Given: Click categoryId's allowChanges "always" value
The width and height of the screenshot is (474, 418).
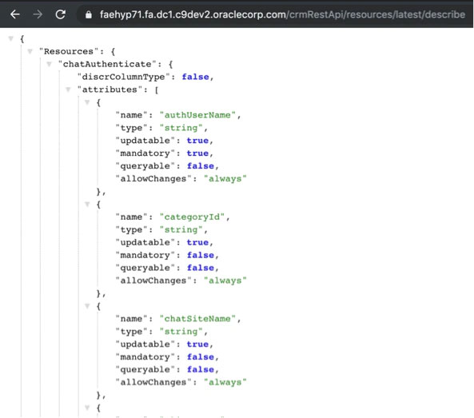Looking at the screenshot, I should (225, 281).
